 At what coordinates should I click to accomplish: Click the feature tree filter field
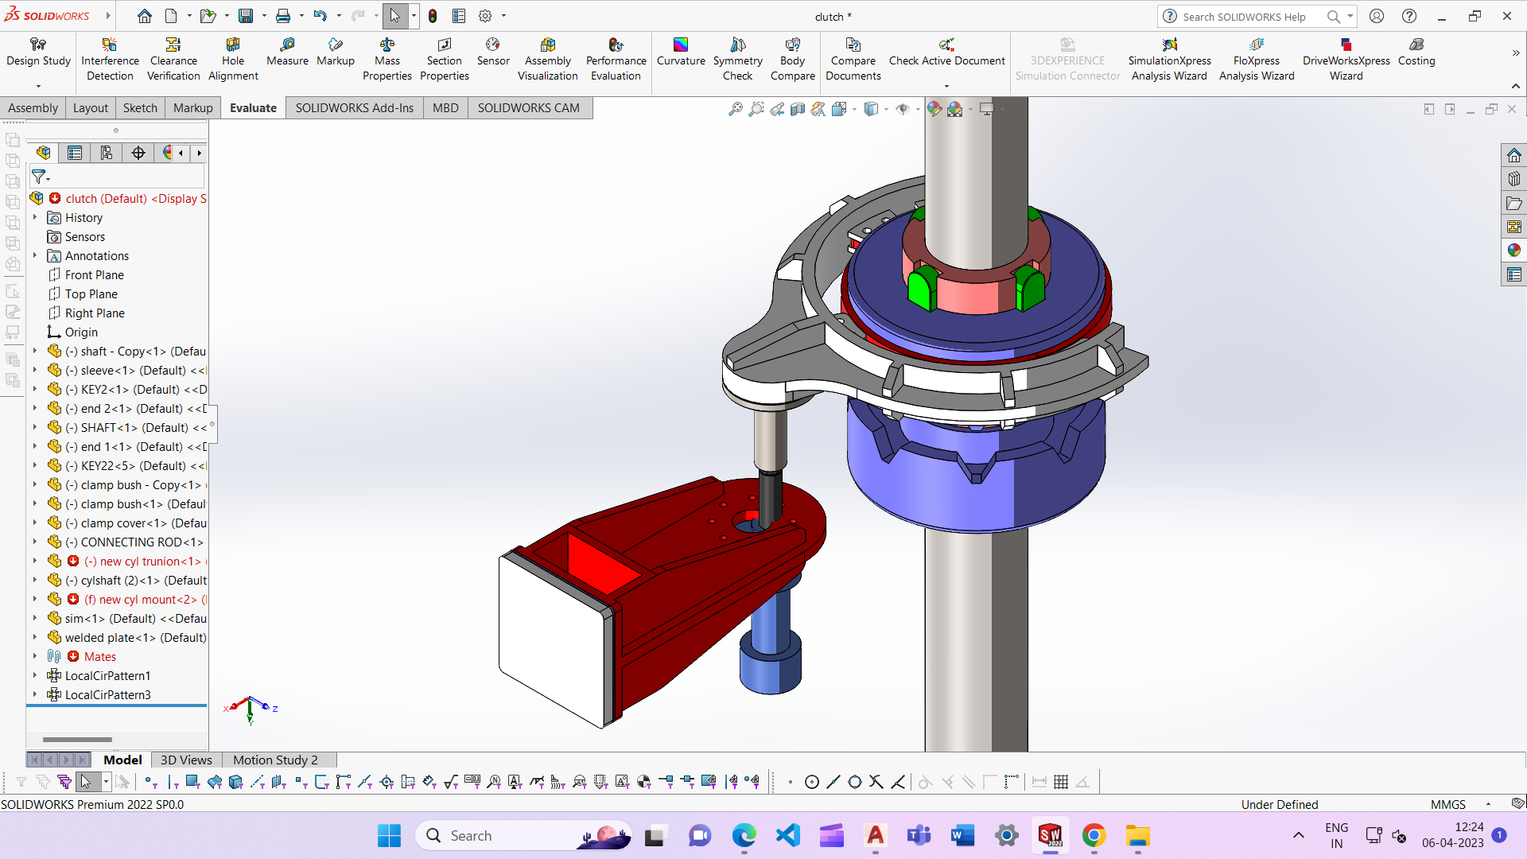click(117, 177)
